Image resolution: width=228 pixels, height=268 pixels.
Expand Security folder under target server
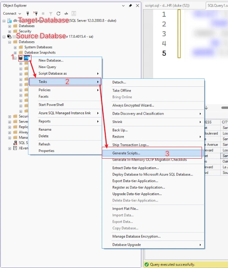coord(10,31)
